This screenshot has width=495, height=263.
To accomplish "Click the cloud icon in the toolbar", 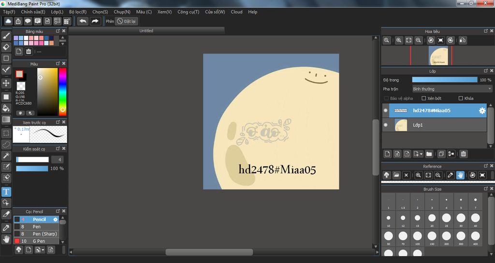I will 8,21.
